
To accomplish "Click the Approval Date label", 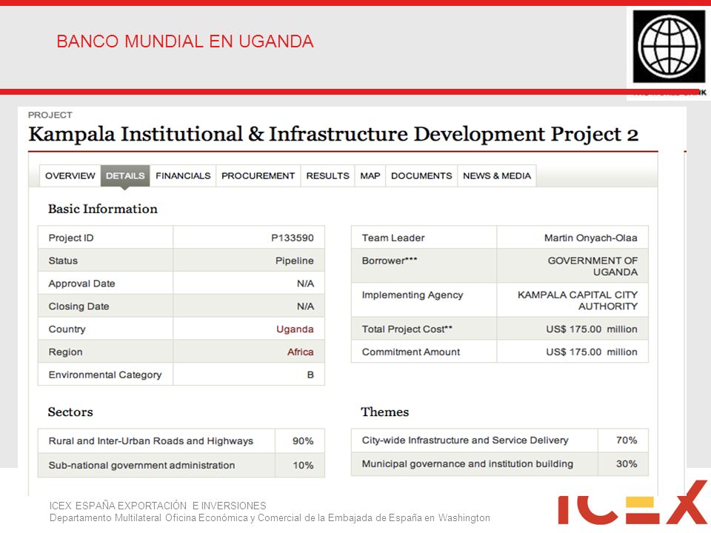I will click(81, 284).
